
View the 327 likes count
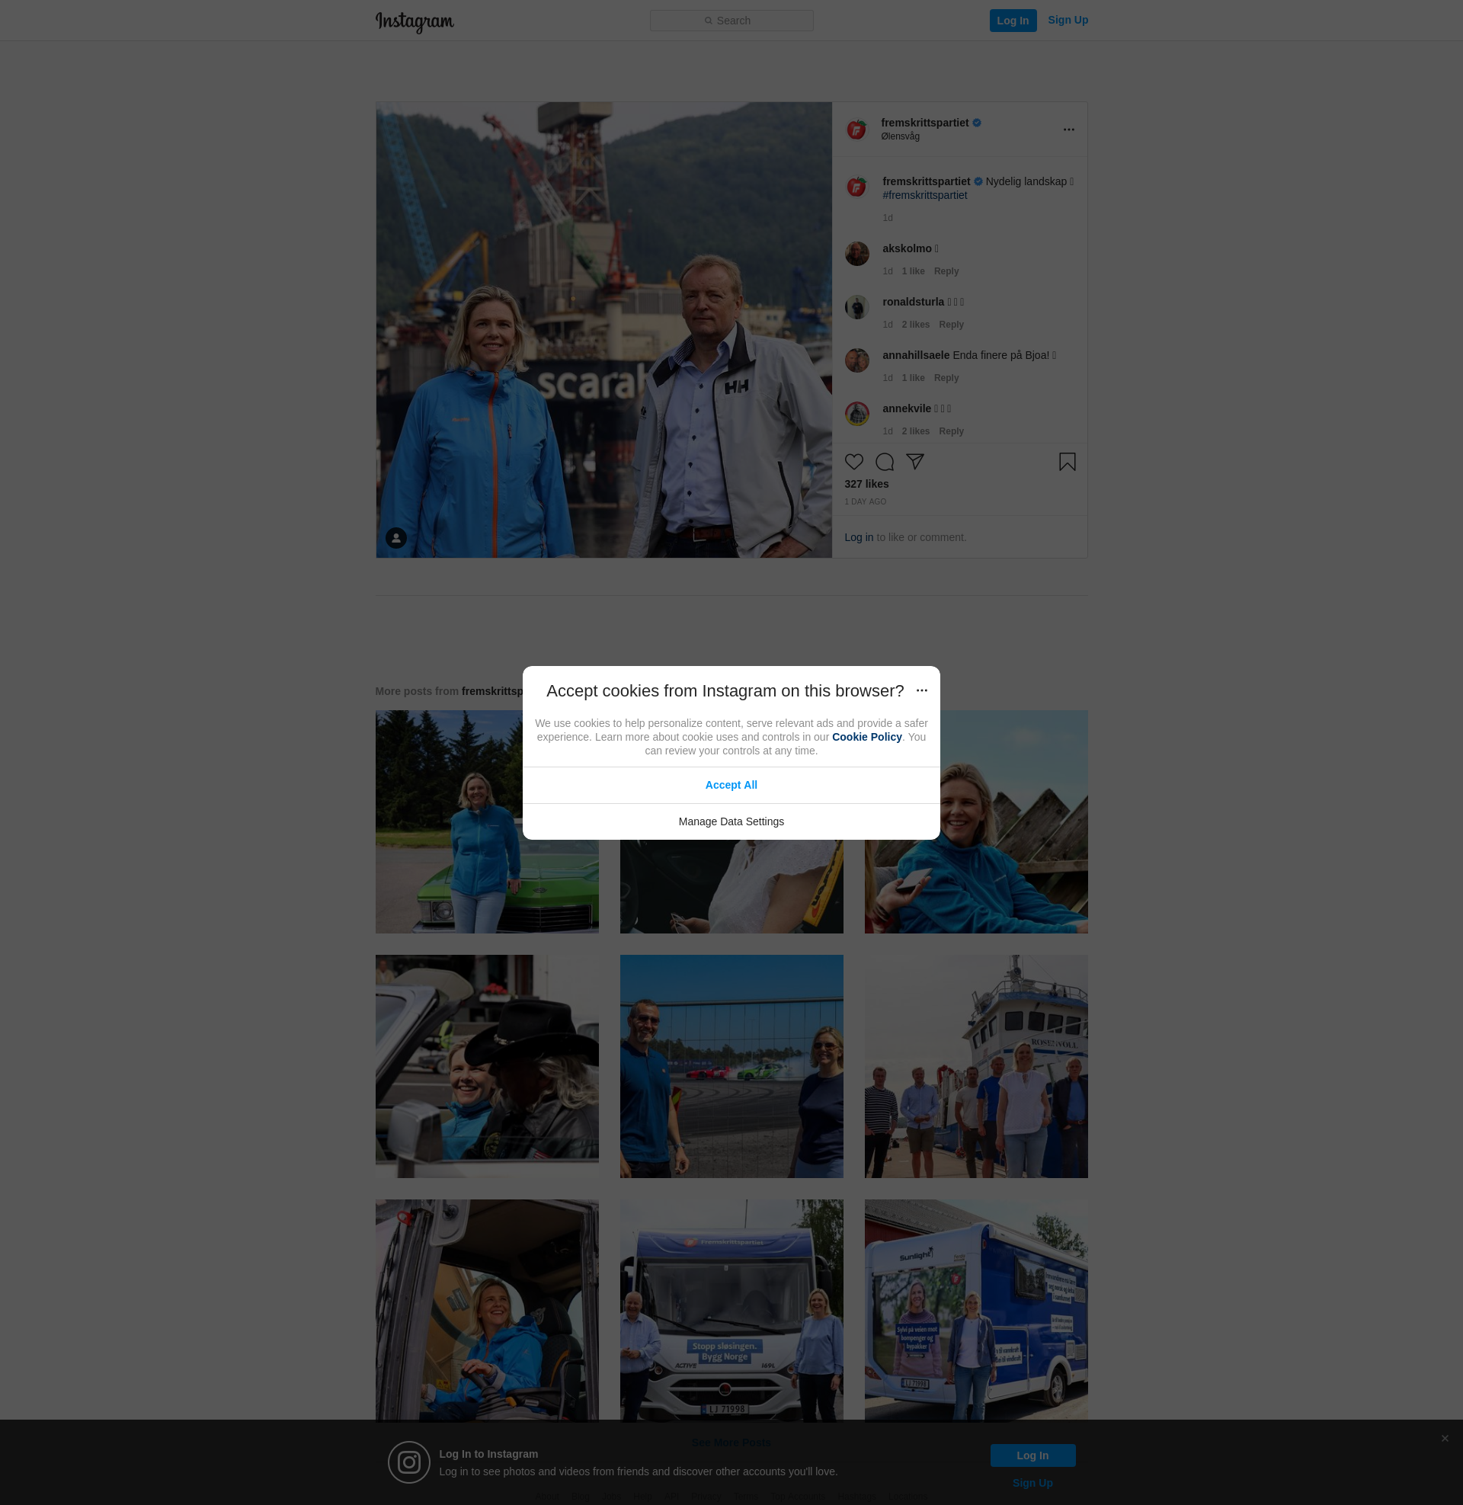[866, 484]
